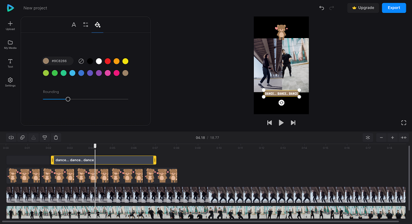Viewport: 412px width, 224px height.
Task: Click the Upgrade button
Action: coord(363,8)
